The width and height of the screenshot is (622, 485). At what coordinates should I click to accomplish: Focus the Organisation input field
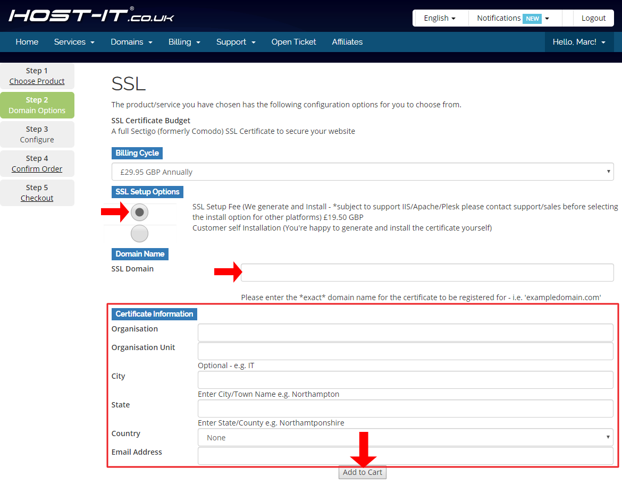coord(406,333)
